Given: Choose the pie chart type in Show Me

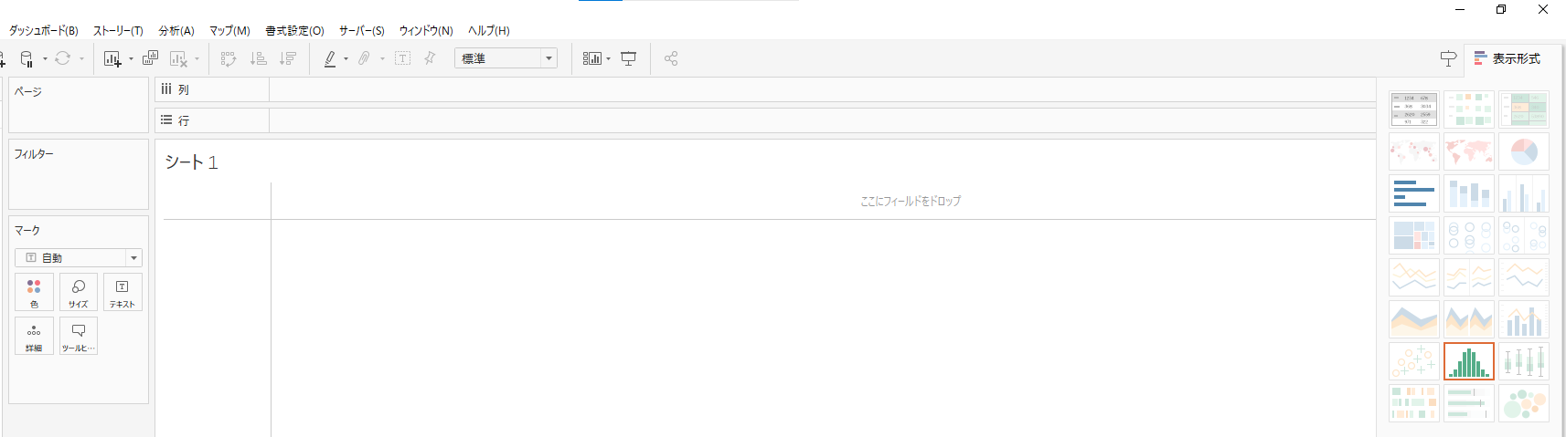Looking at the screenshot, I should (x=1523, y=151).
